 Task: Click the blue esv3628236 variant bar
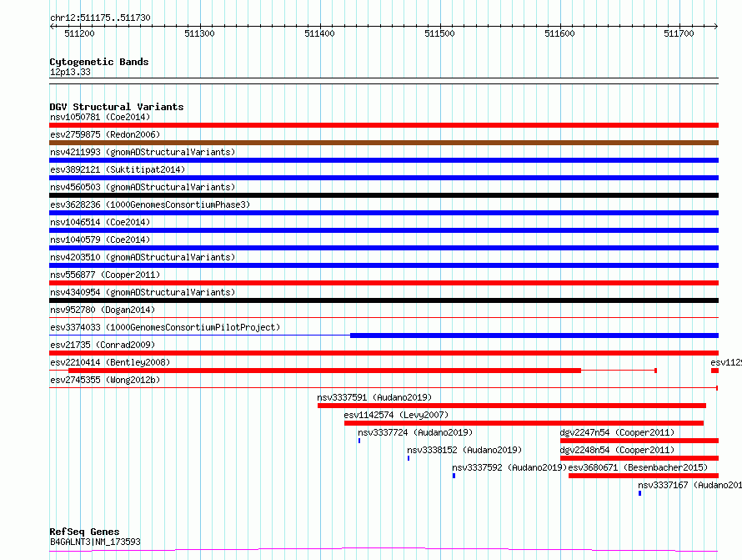click(384, 213)
